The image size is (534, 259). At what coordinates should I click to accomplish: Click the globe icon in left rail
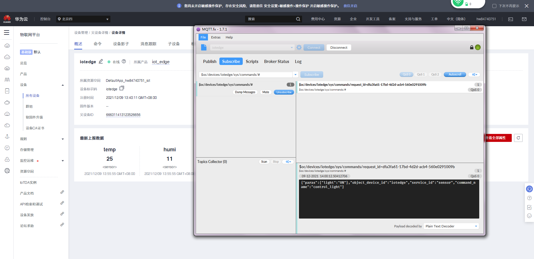tap(7, 171)
